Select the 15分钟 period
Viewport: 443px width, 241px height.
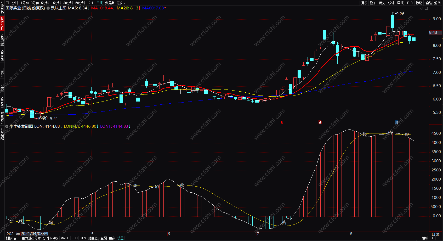pos(56,3)
